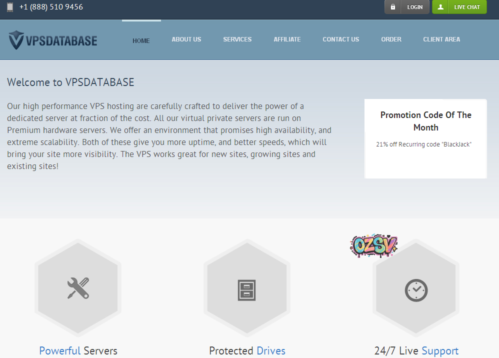Go to the About Us page
The image size is (499, 358).
pyautogui.click(x=186, y=39)
